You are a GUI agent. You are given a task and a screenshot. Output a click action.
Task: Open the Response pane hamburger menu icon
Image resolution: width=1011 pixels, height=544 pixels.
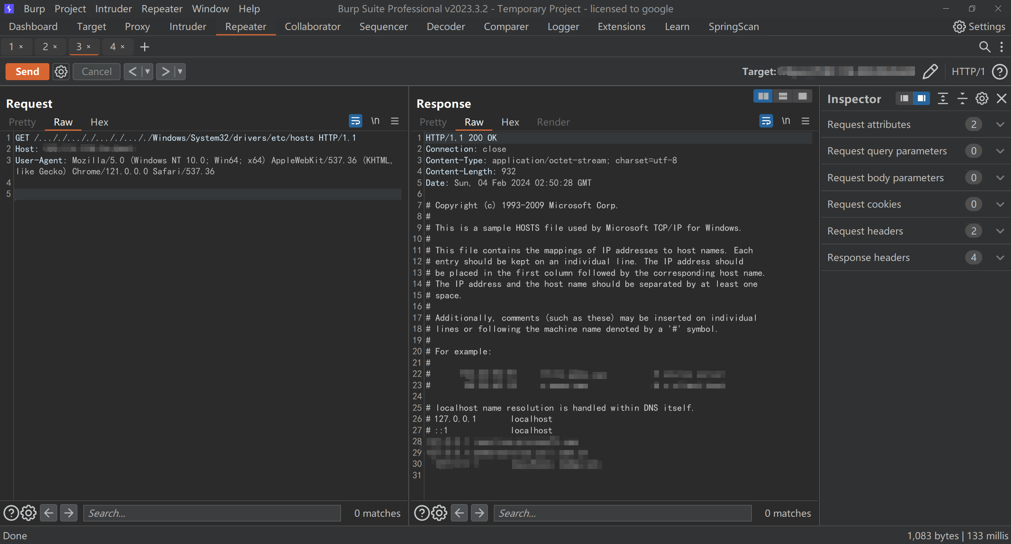pos(805,121)
